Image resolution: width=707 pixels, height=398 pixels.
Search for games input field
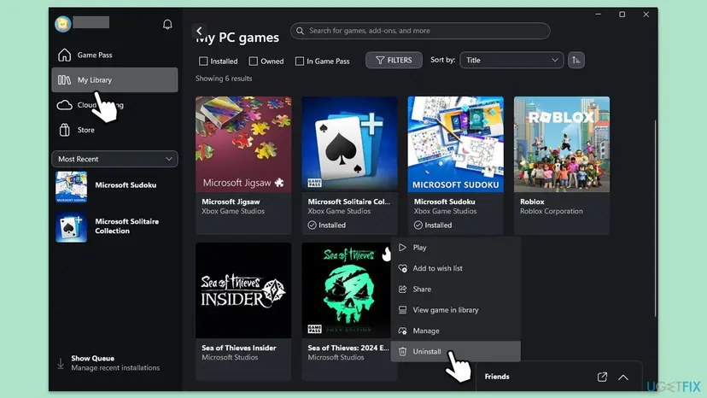point(420,31)
